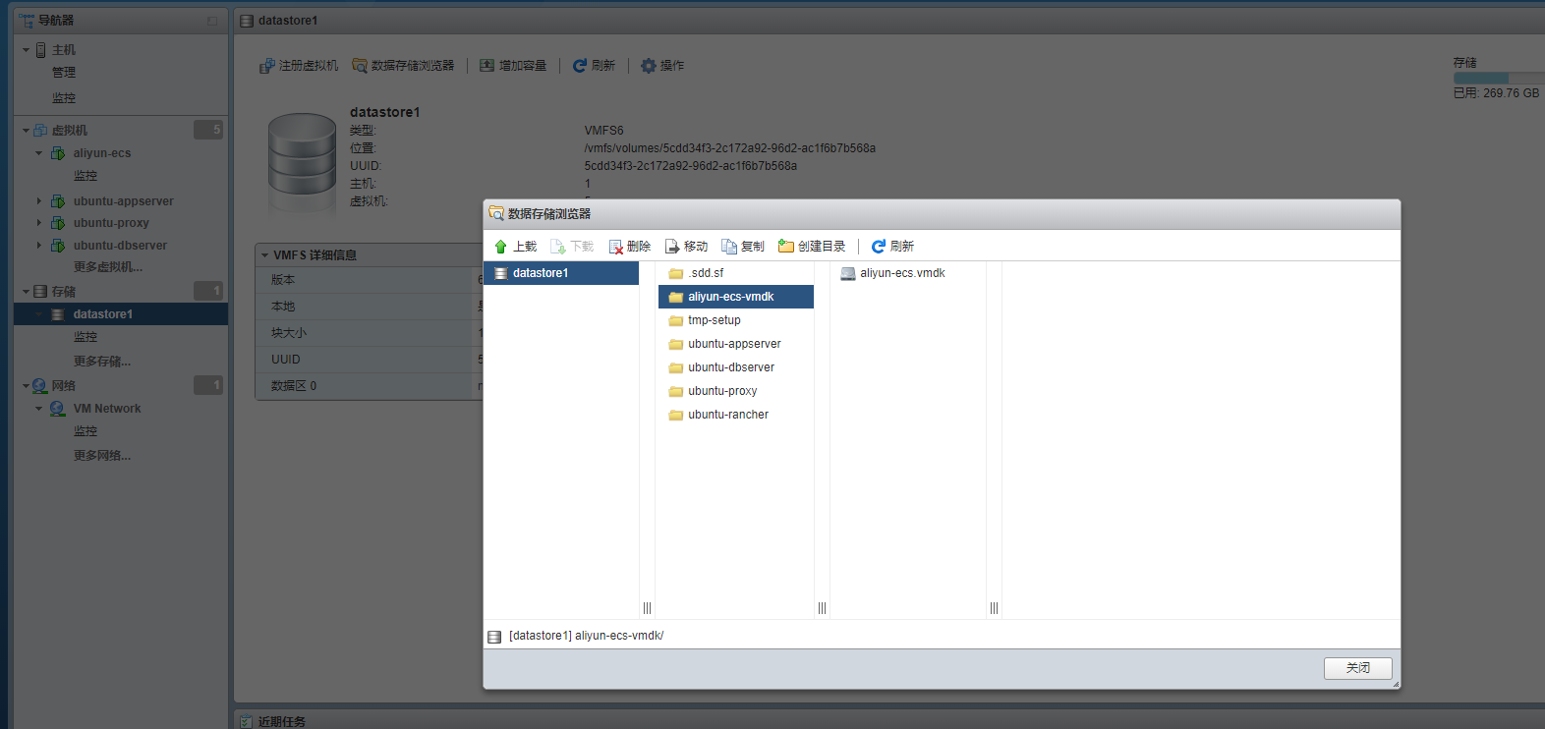The image size is (1545, 729).
Task: Collapse the Virtual Machines (虚拟机) navigator group
Action: [x=26, y=131]
